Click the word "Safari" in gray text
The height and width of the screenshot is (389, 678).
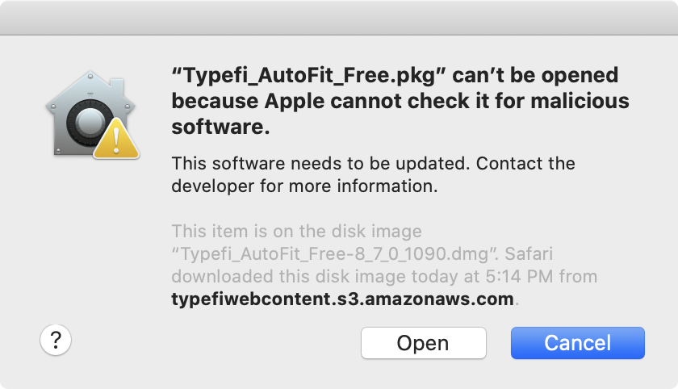pyautogui.click(x=529, y=253)
